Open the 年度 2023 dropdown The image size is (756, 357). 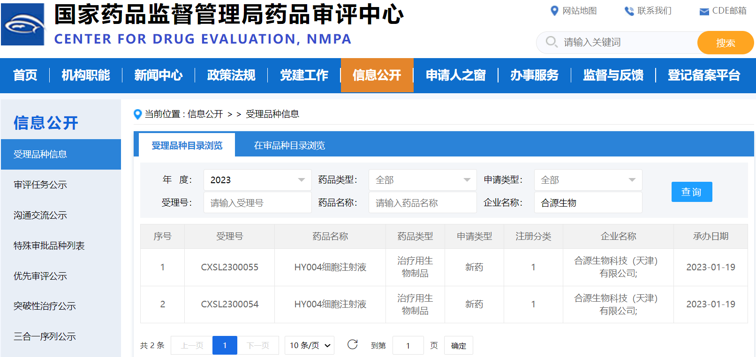[257, 180]
